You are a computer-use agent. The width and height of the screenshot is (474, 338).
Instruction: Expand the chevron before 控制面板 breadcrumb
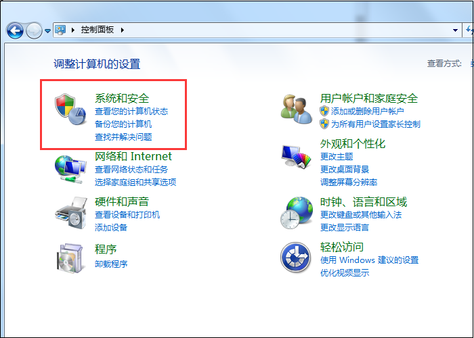(x=73, y=30)
